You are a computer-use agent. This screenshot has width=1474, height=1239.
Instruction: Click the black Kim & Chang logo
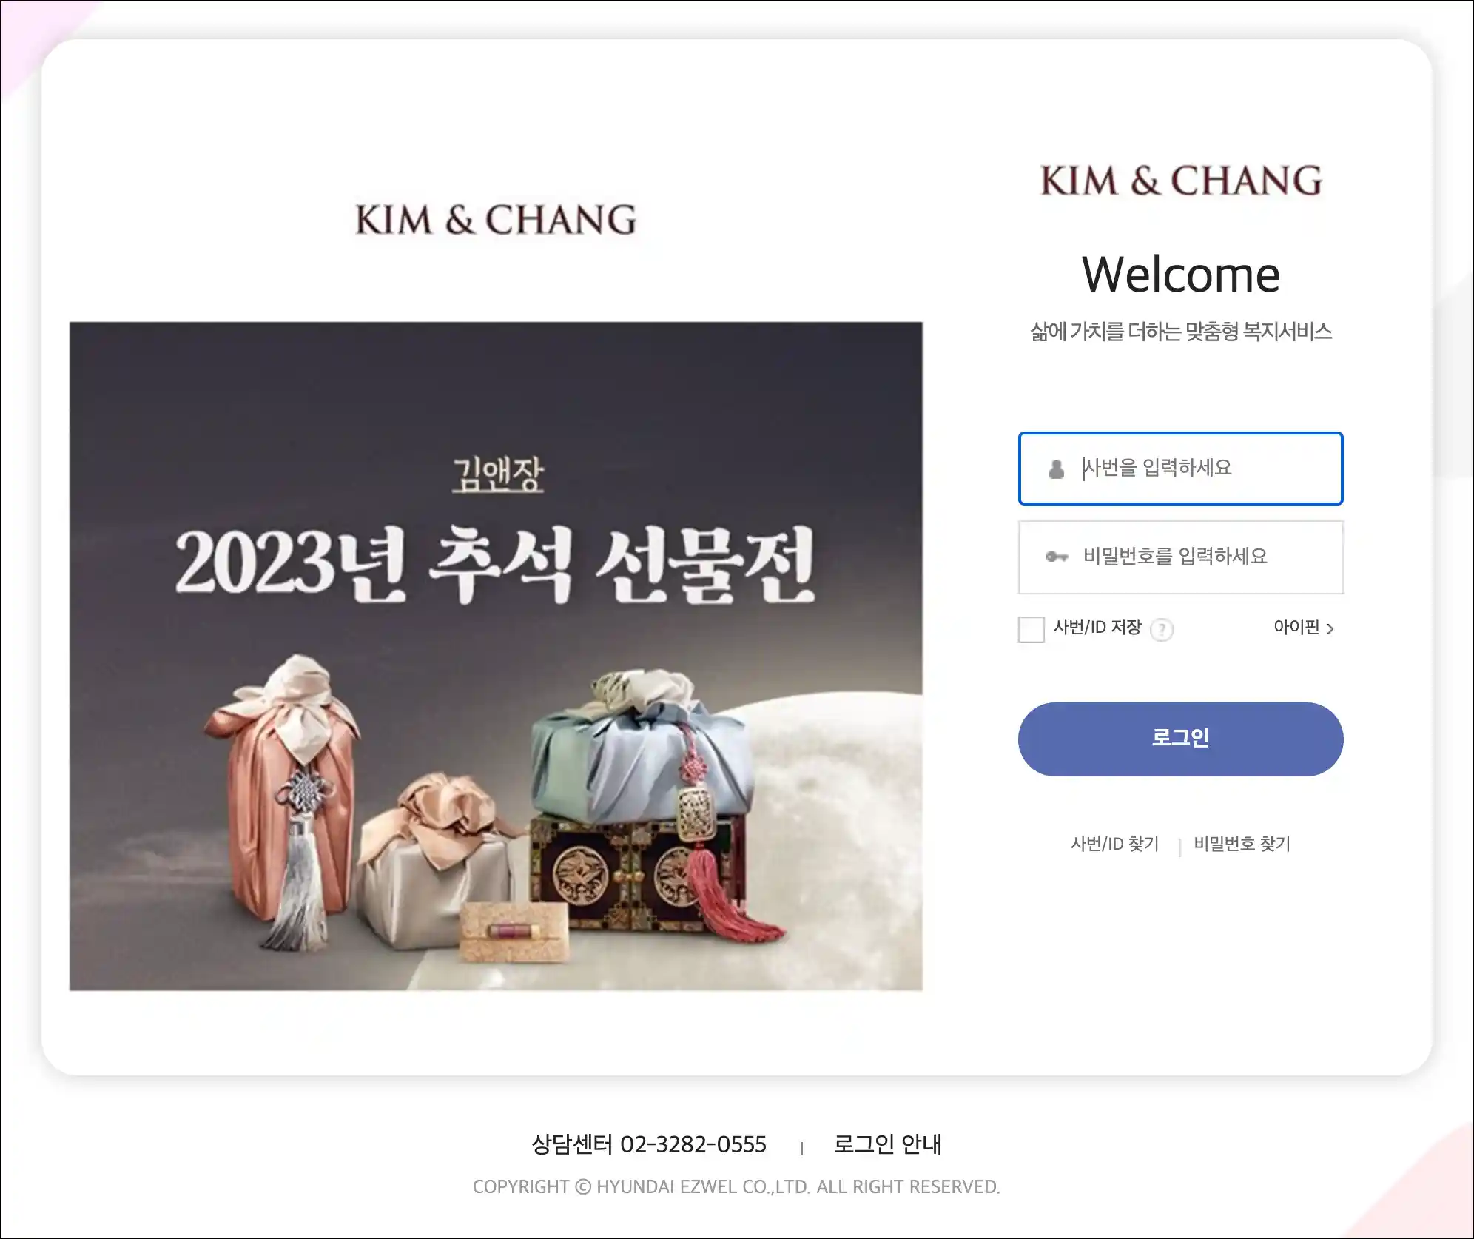[x=496, y=220]
